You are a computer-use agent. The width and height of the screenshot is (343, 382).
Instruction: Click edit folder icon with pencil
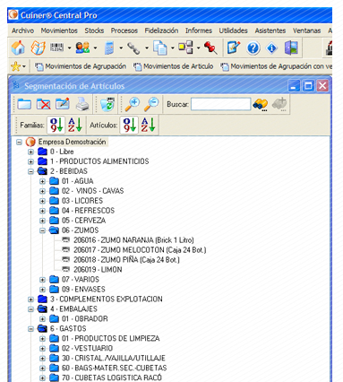(63, 104)
